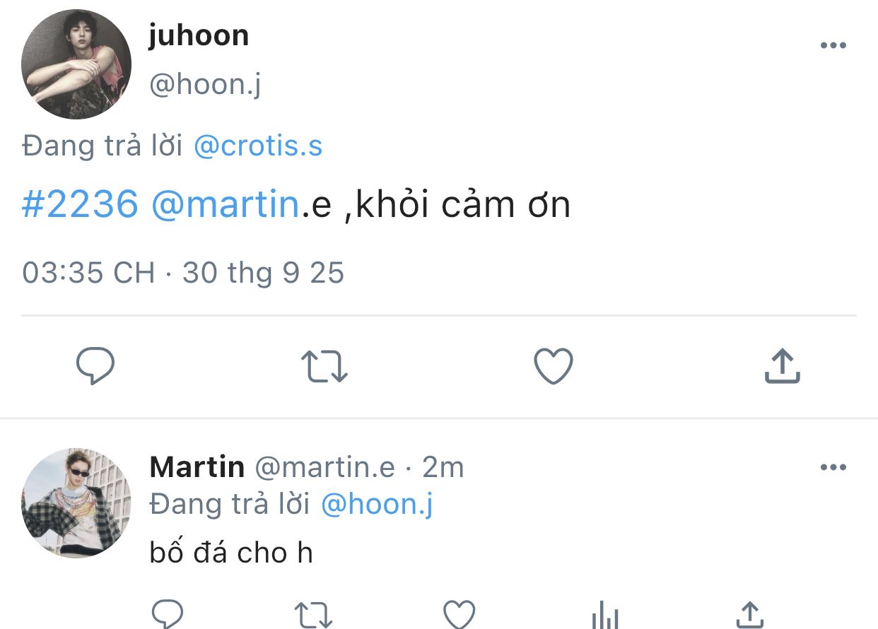The image size is (878, 629).
Task: Click the juhoon display name
Action: click(199, 35)
